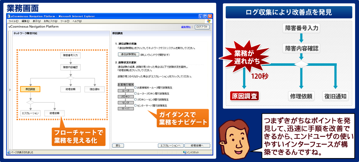This screenshot has height=162, width=359.
Task: Select the highlighted 原因調査 flowchart node
Action: [30, 89]
